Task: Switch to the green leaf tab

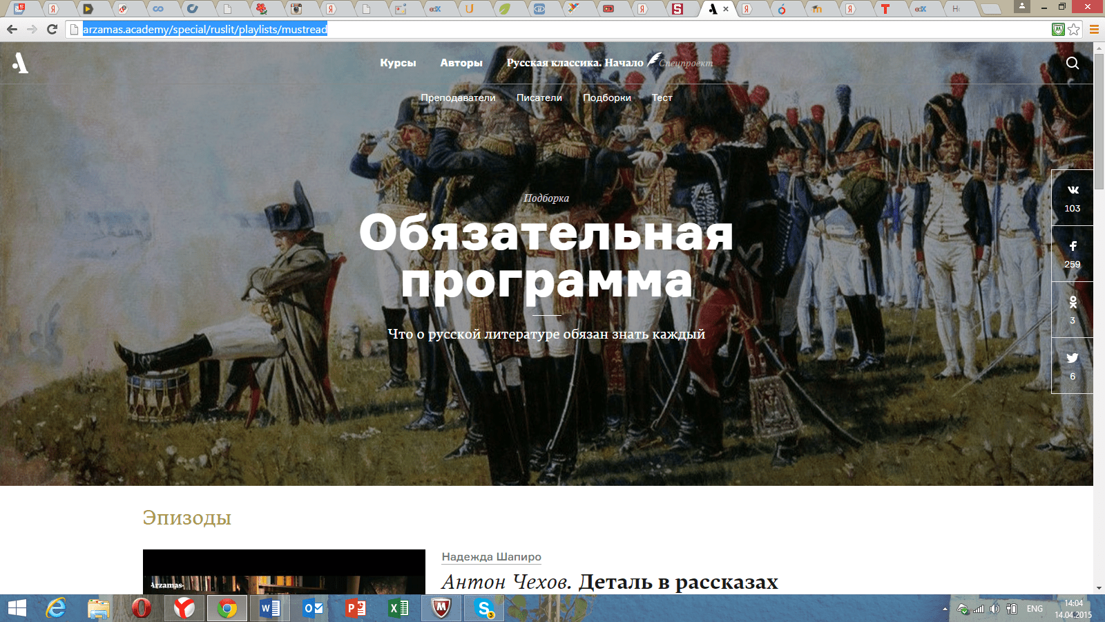Action: point(504,9)
